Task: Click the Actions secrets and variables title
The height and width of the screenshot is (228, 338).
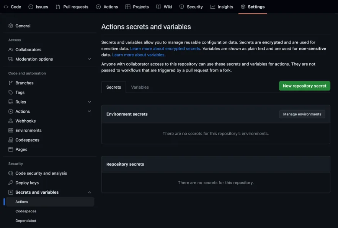Action: coord(146,27)
